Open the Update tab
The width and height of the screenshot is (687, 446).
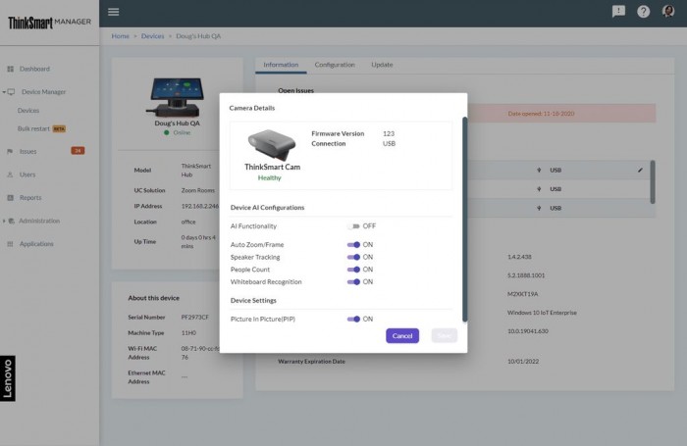tap(382, 65)
